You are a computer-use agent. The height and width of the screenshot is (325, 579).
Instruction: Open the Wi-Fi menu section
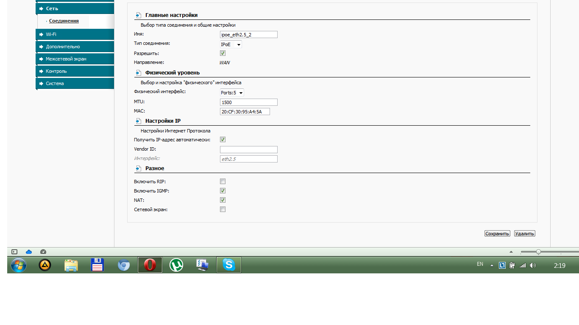(75, 34)
